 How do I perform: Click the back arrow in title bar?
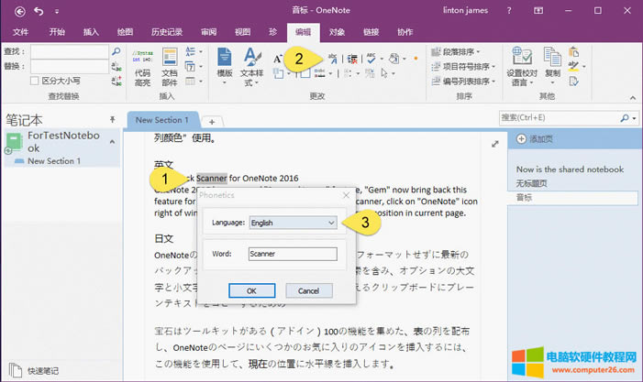click(15, 11)
